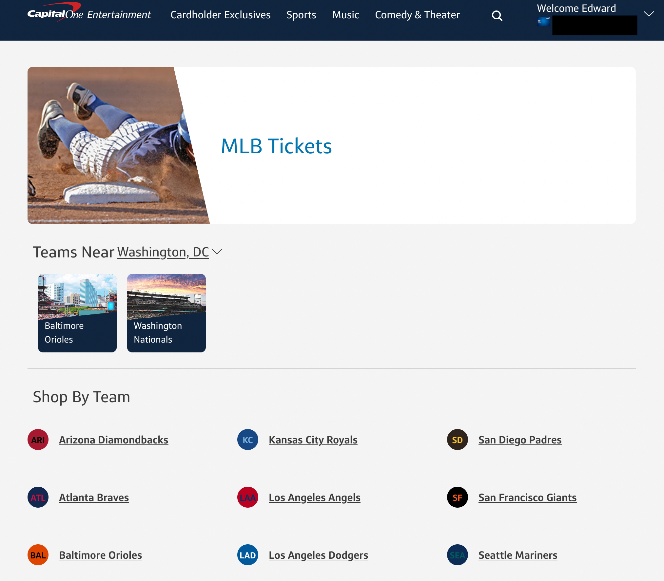This screenshot has width=664, height=581.
Task: Open the Cardholder Exclusives navigation menu
Action: coord(220,15)
